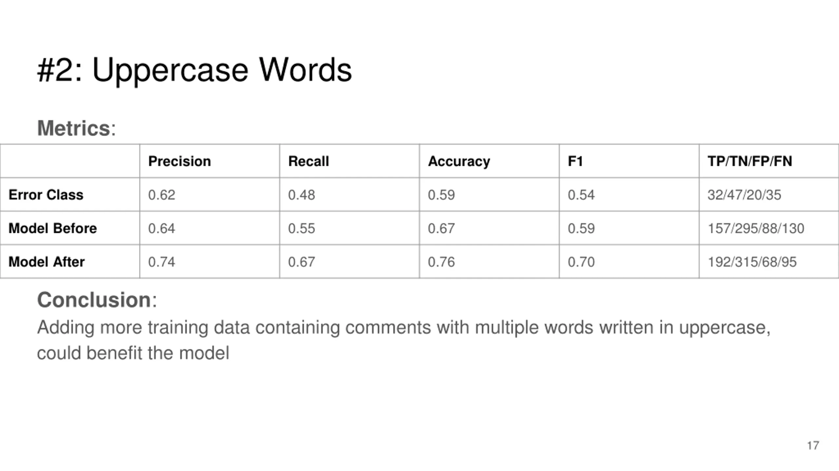839x471 pixels.
Task: Click the slide number 17
Action: (813, 445)
